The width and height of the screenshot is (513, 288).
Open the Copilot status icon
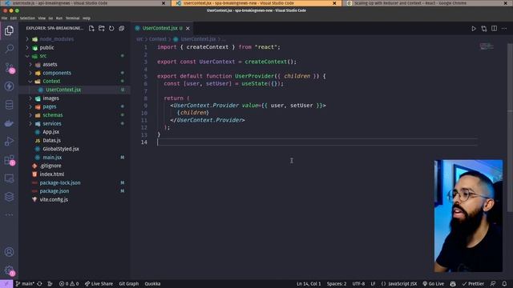[x=453, y=284]
